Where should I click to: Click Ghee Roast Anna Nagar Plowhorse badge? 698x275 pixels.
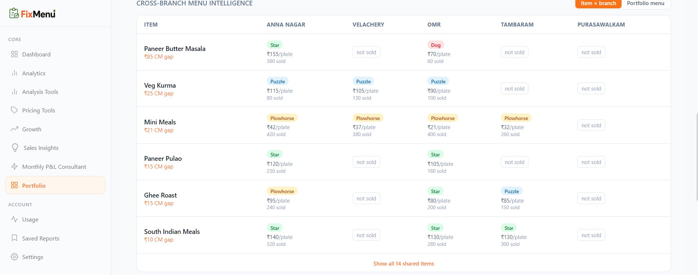point(282,191)
